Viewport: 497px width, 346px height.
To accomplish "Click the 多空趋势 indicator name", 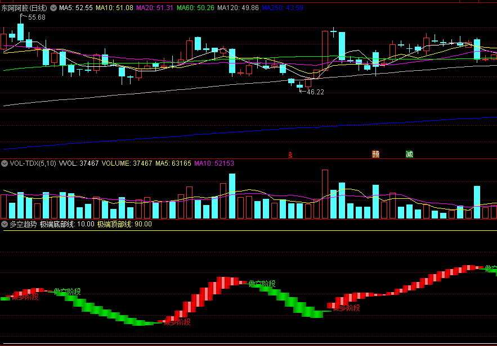I will [23, 224].
